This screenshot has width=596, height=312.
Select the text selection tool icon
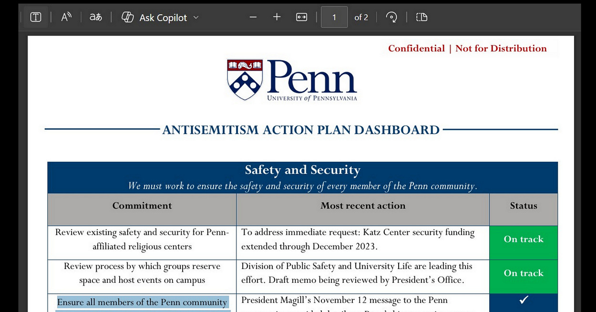[36, 17]
